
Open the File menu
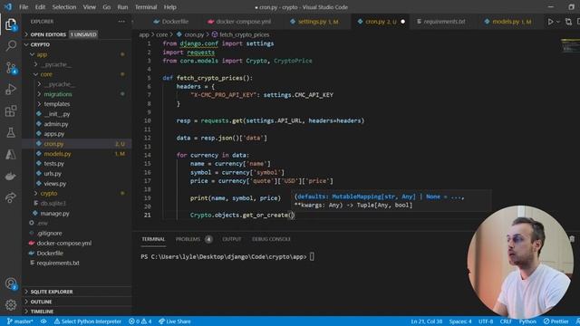(x=24, y=7)
